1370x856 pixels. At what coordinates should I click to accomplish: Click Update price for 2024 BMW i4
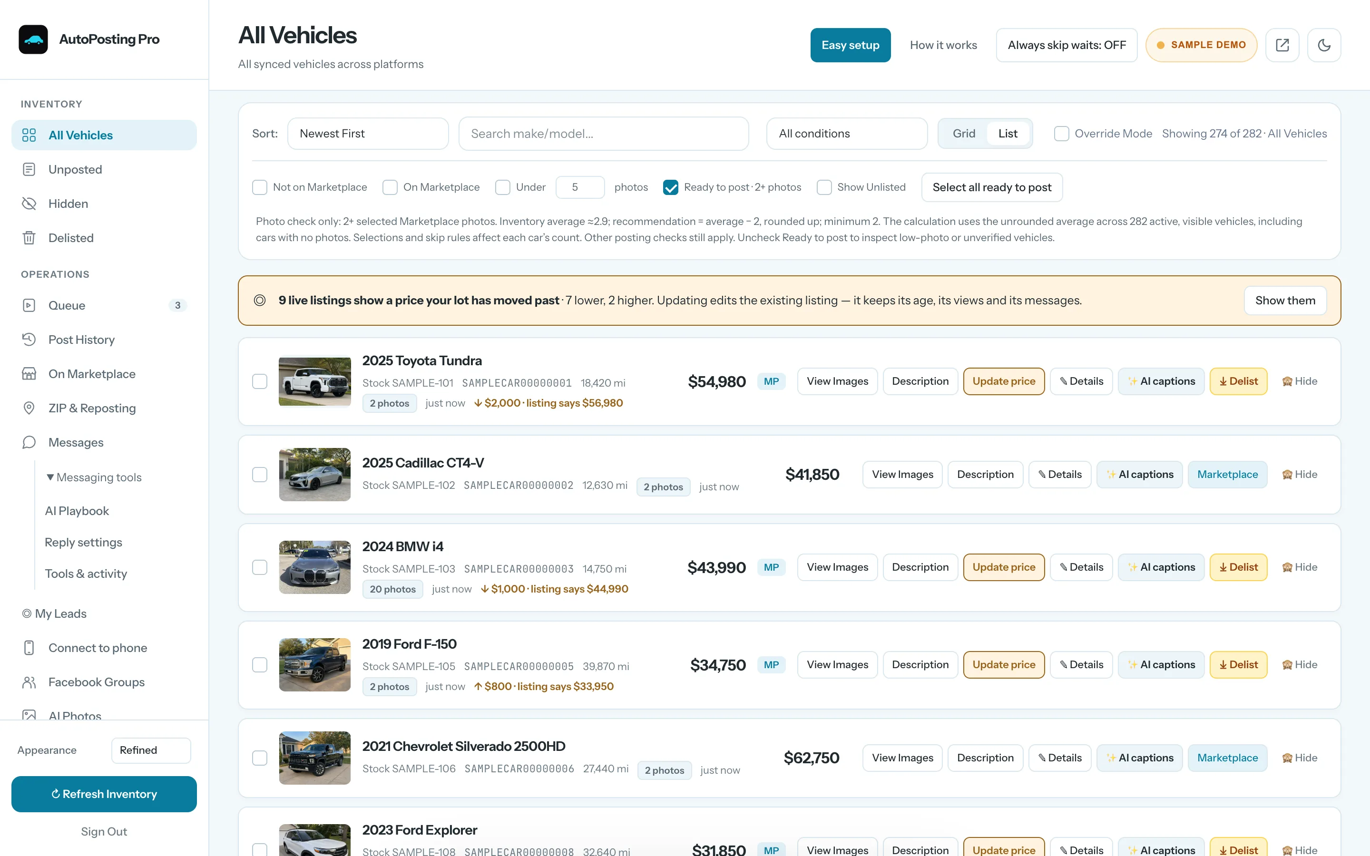1004,567
